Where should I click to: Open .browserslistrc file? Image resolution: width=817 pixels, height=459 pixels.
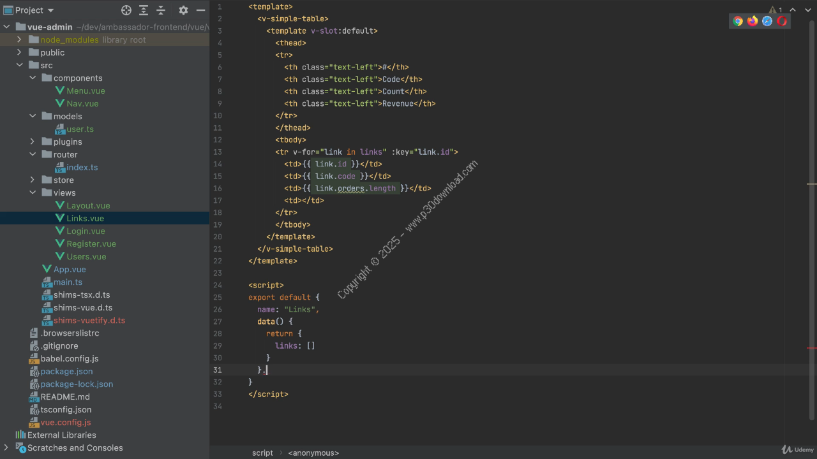coord(70,333)
